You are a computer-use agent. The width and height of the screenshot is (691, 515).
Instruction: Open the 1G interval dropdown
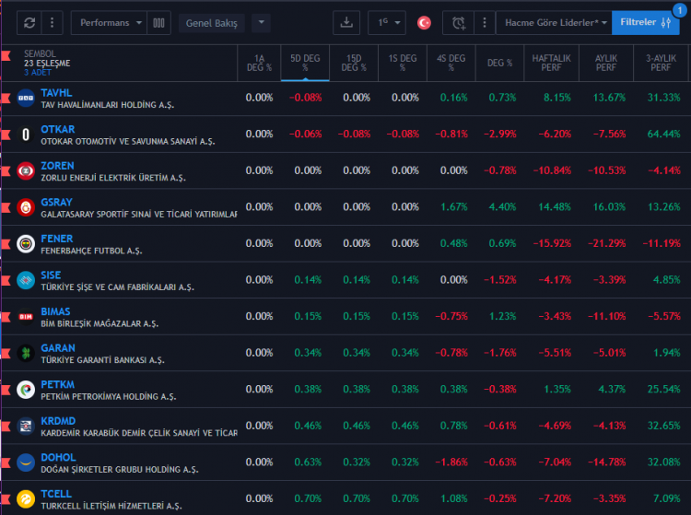tap(387, 22)
